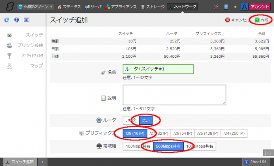Choose the 500Mbps共有 bandwidth option
The image size is (274, 166).
coord(168,146)
